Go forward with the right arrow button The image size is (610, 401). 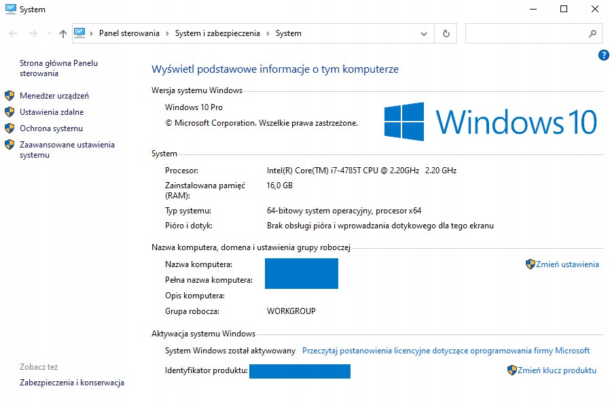[33, 33]
